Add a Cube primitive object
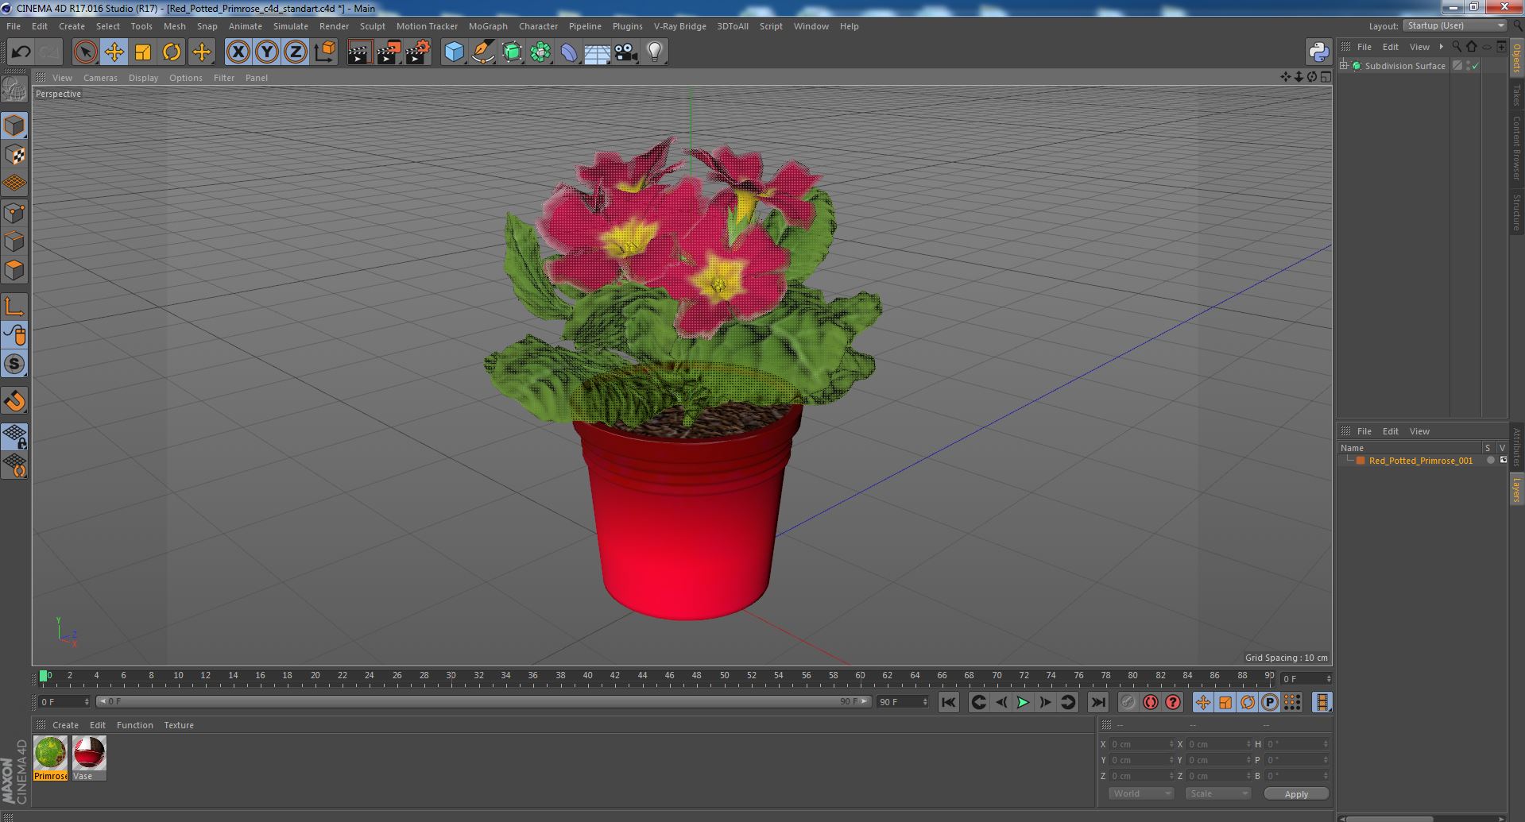 (454, 52)
